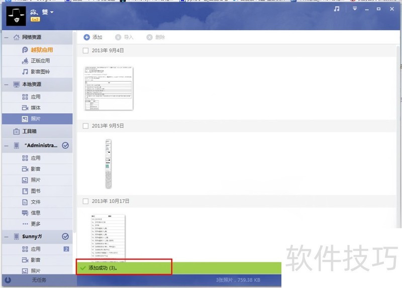This screenshot has height=288, width=402.
Task: Open 影音图铃 in the sidebar
Action: point(40,72)
